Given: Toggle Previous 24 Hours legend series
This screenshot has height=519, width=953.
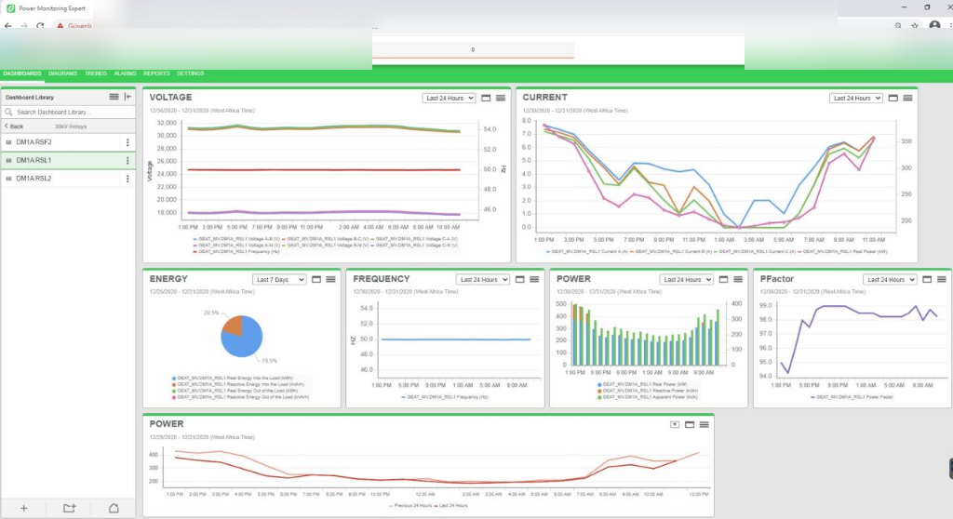Looking at the screenshot, I should coord(409,506).
